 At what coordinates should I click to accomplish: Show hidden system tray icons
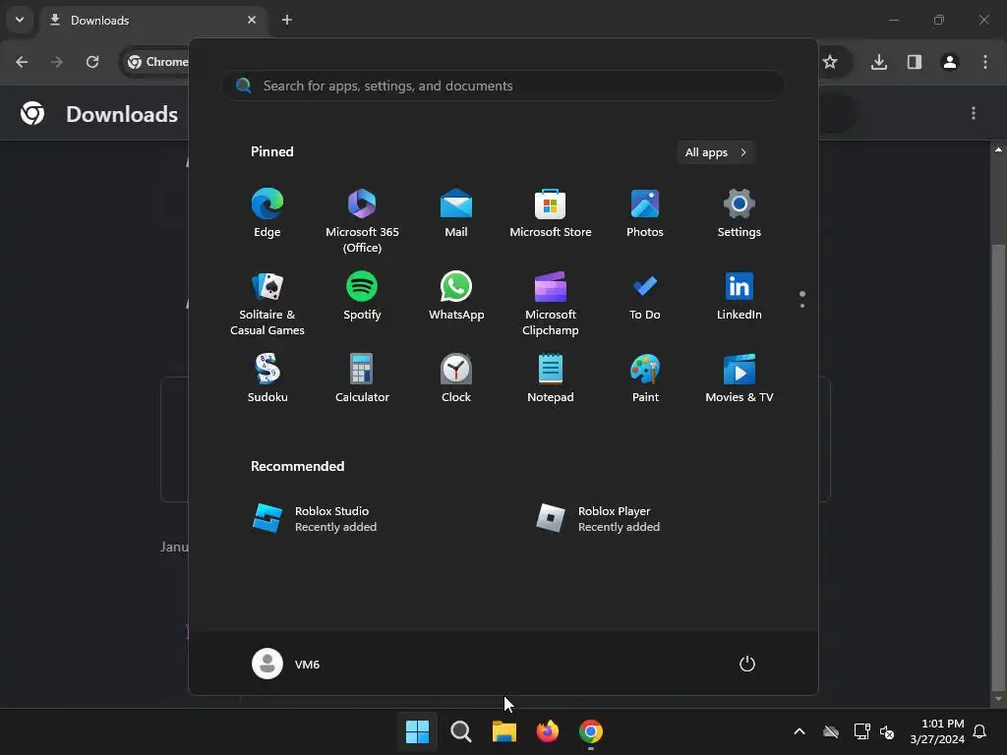[800, 731]
